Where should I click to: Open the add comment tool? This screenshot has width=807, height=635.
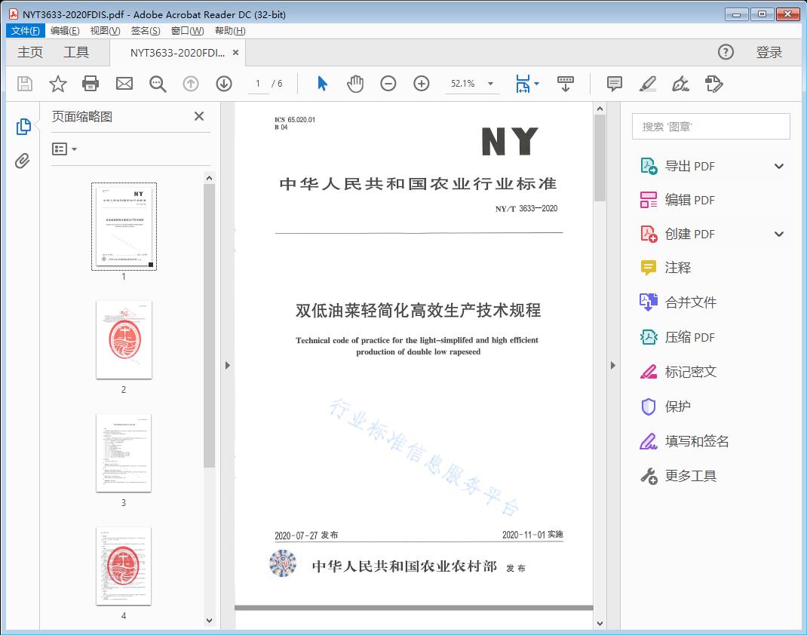click(615, 84)
